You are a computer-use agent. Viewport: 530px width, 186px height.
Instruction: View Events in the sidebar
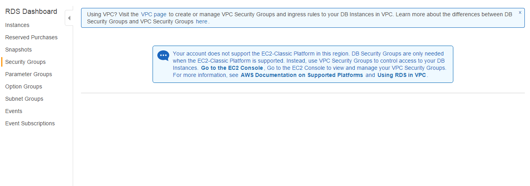pyautogui.click(x=14, y=111)
